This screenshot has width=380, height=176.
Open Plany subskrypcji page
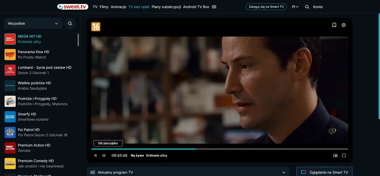click(166, 7)
